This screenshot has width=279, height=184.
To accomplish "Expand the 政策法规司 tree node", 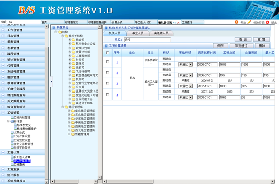I will tap(70, 48).
